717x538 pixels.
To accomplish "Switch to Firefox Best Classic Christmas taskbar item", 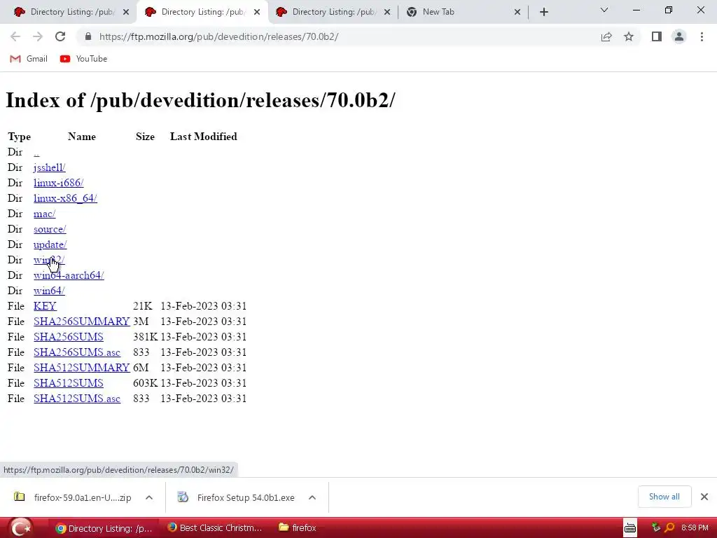I will point(214,528).
